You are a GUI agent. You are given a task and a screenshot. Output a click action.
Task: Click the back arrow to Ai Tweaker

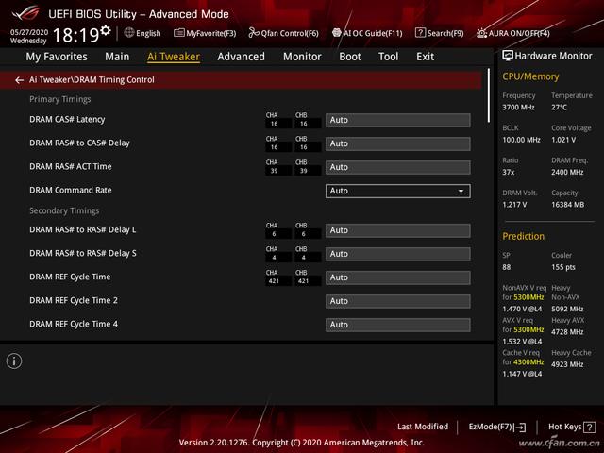[19, 80]
